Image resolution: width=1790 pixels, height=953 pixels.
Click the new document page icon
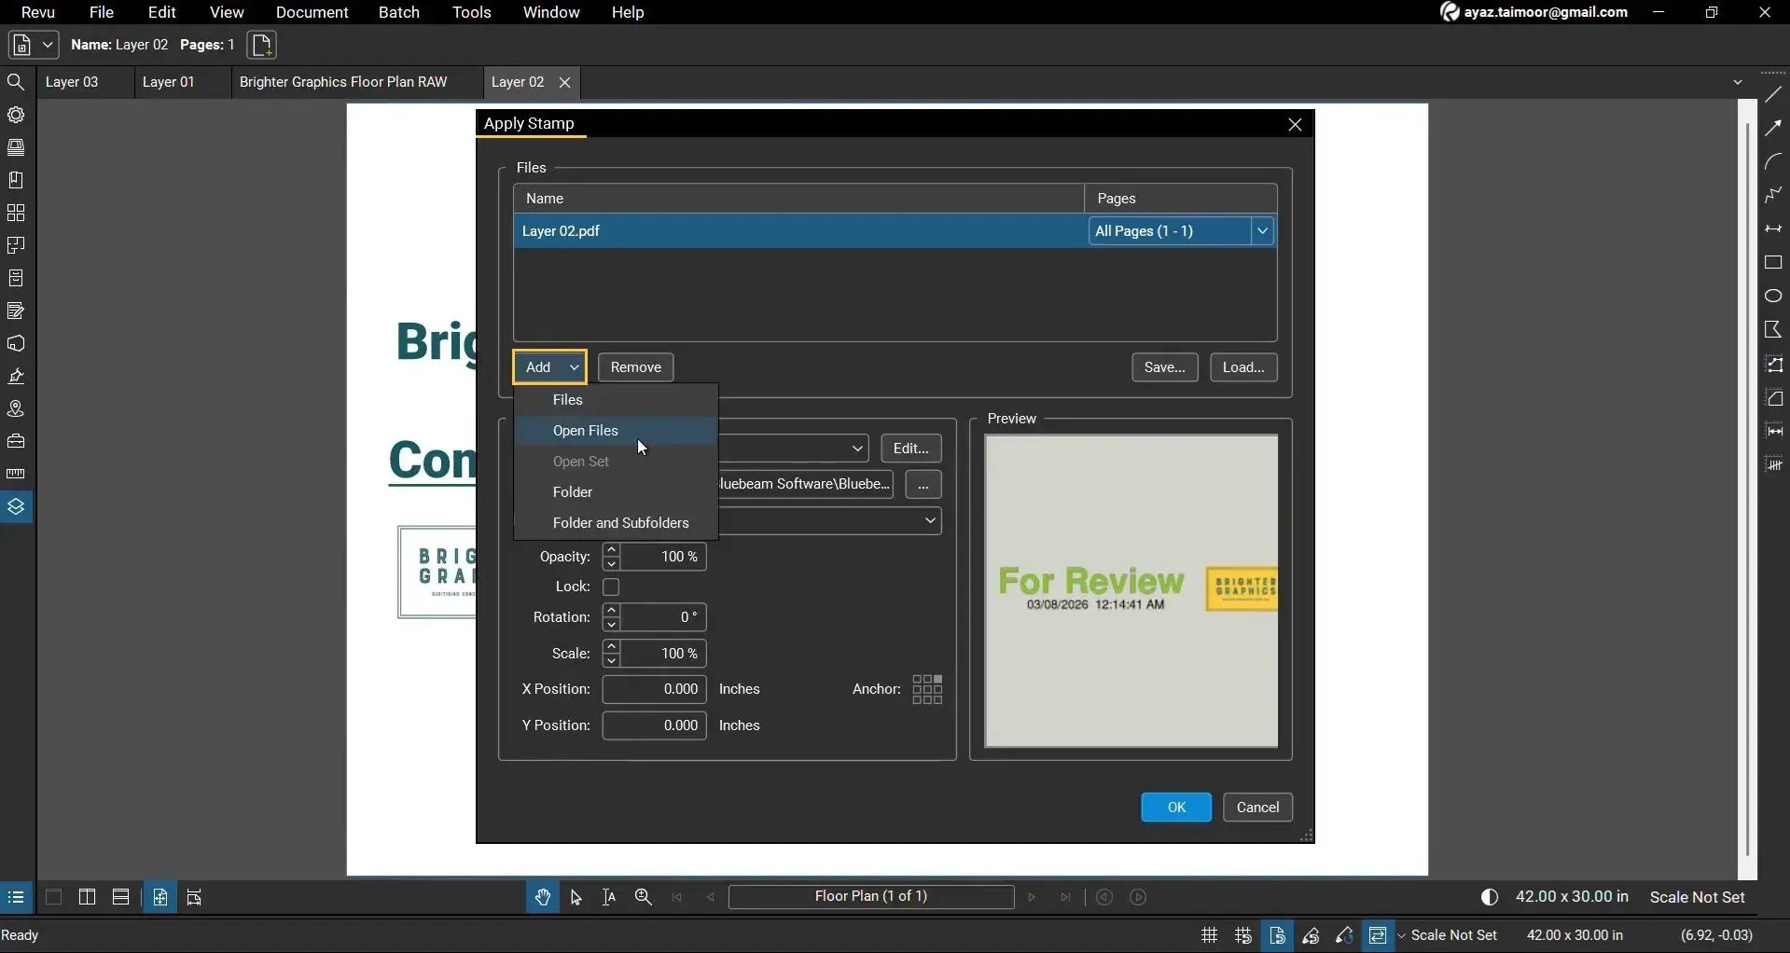tap(262, 45)
